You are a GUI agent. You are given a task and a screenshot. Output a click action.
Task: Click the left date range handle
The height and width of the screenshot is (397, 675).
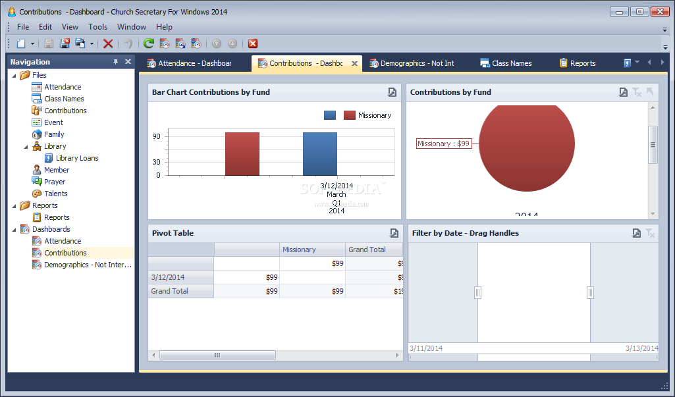click(x=477, y=293)
